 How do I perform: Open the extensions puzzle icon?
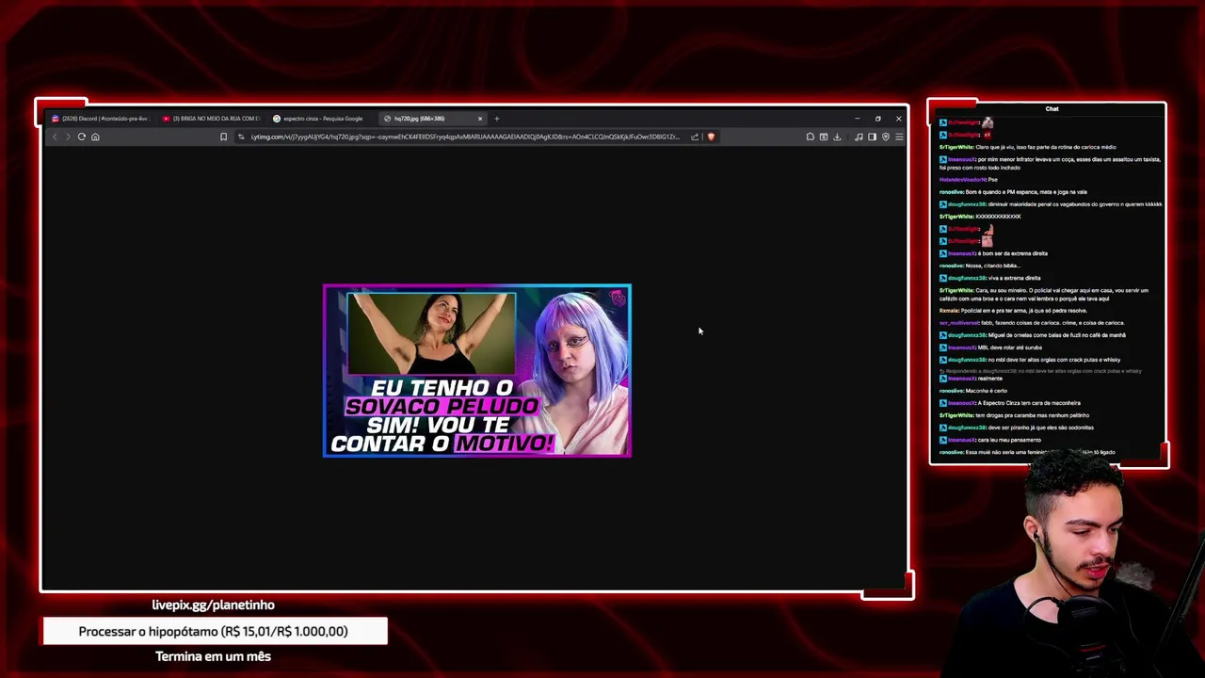[x=810, y=137]
